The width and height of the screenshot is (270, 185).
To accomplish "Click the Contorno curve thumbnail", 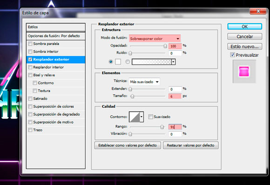I will point(135,117).
